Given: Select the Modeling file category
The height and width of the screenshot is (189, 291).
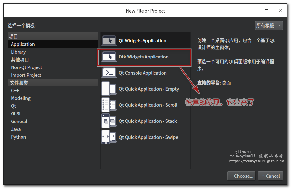Looking at the screenshot, I should pos(53,98).
